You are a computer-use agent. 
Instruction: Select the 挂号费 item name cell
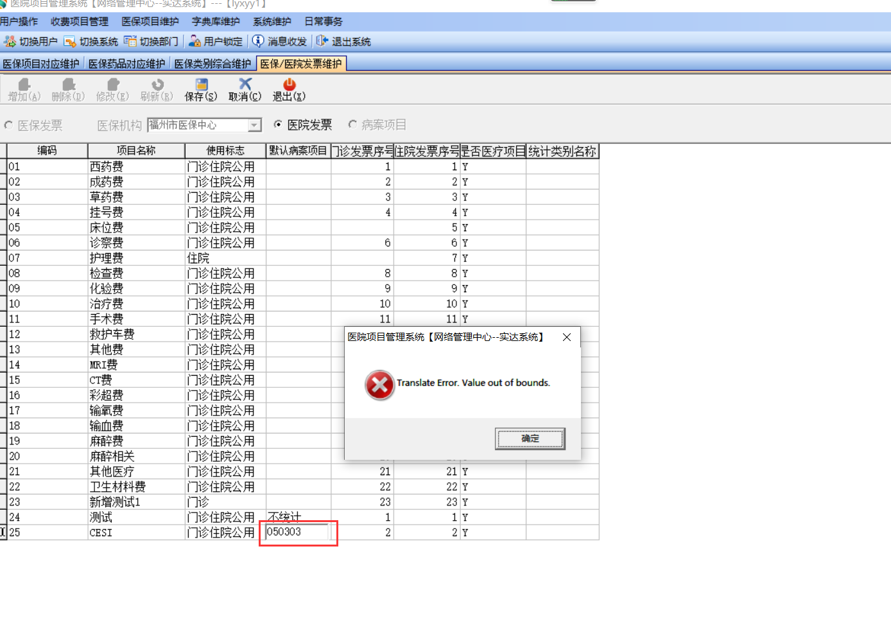point(136,212)
